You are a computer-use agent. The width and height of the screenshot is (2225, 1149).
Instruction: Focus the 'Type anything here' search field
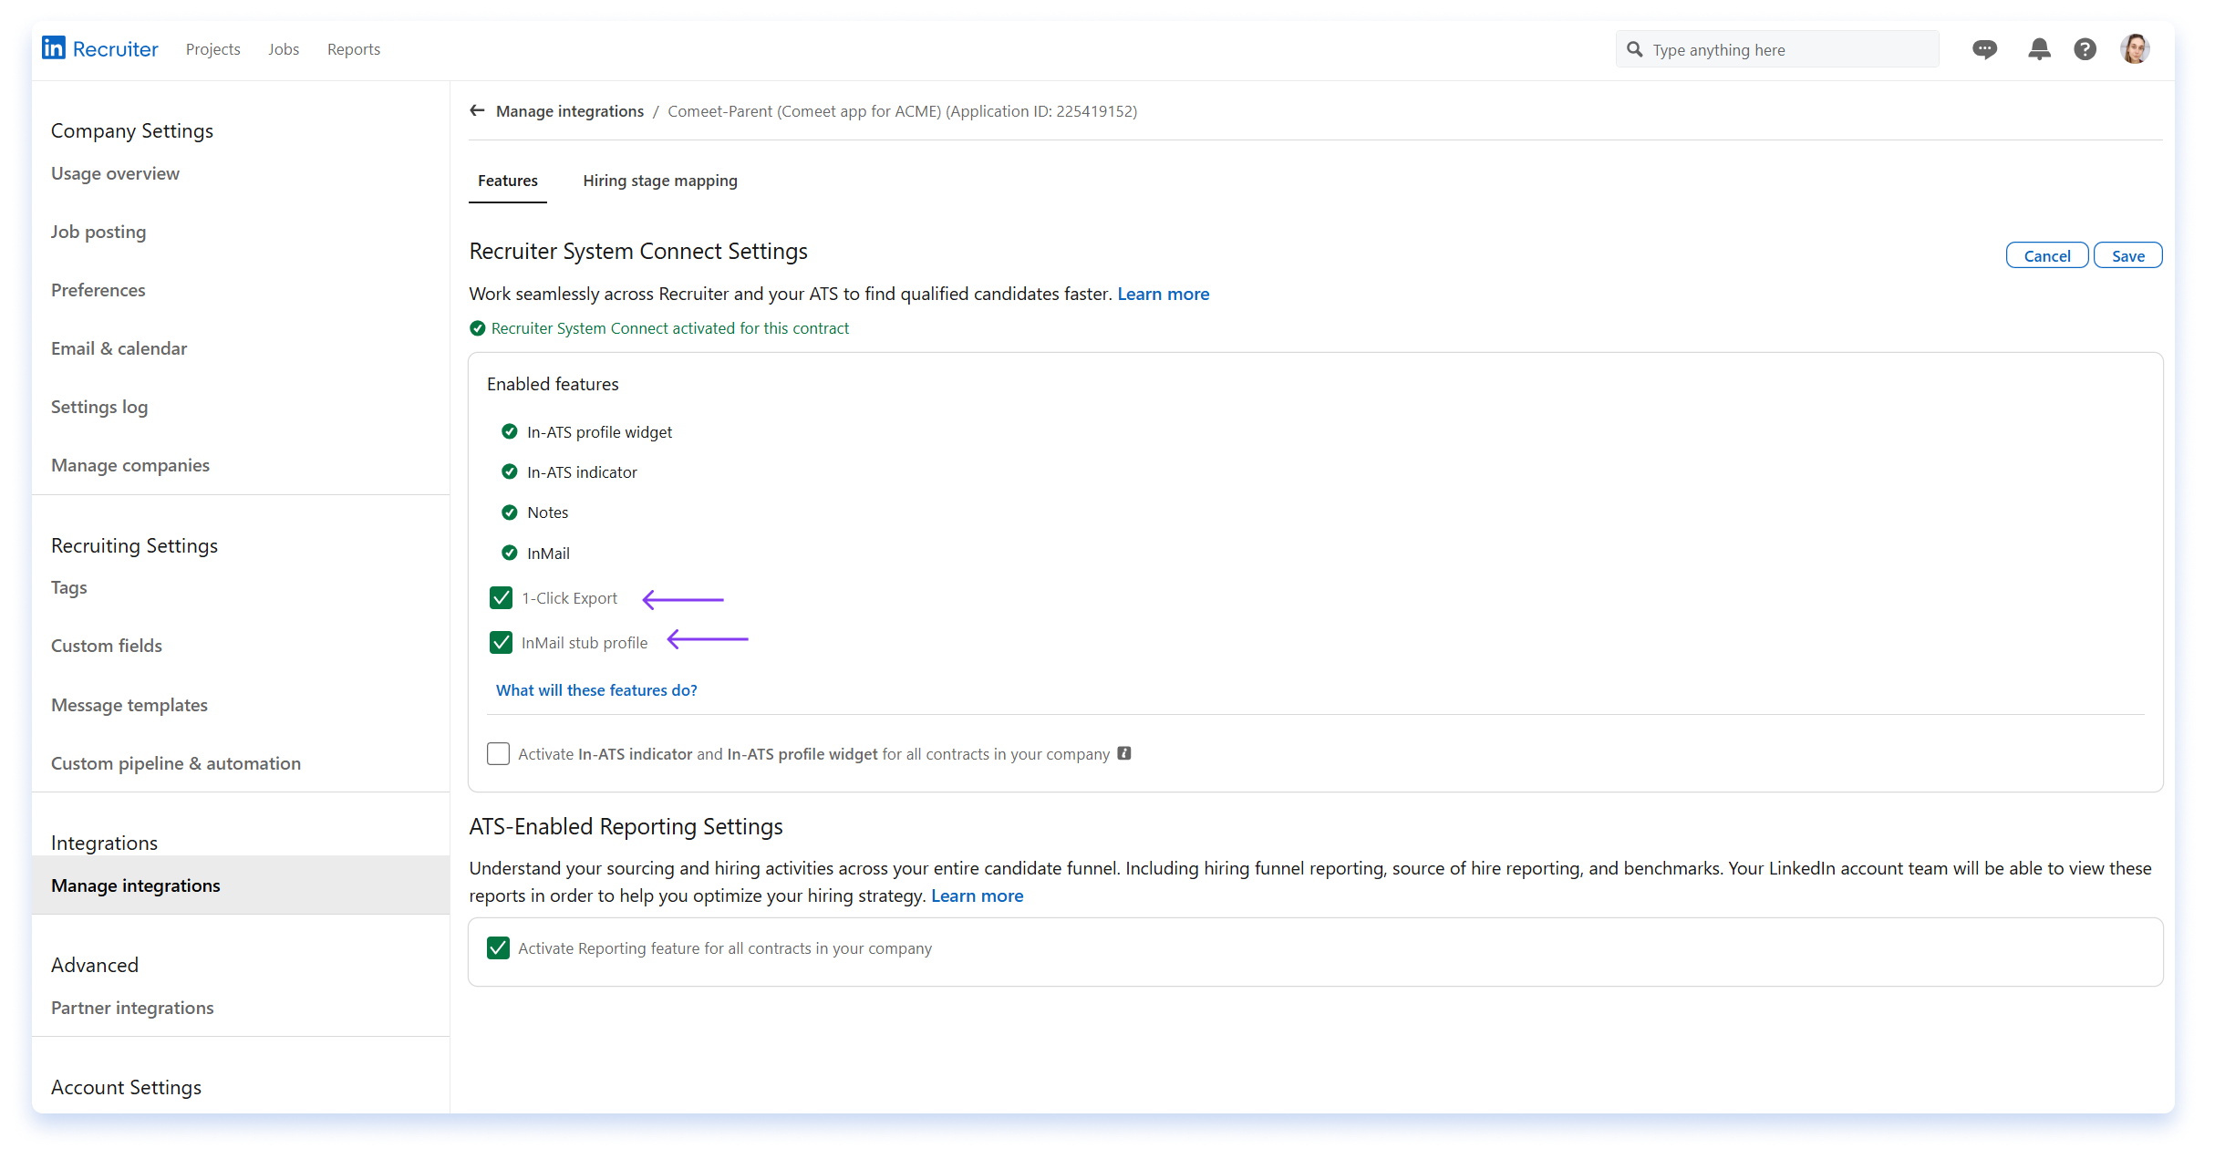(x=1777, y=49)
